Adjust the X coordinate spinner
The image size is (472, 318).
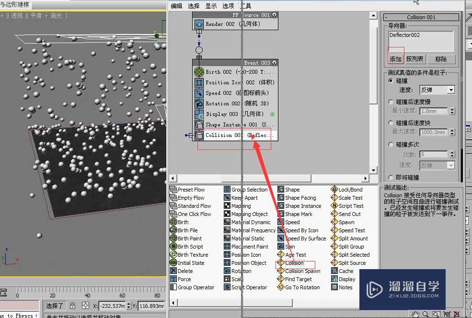pyautogui.click(x=129, y=306)
